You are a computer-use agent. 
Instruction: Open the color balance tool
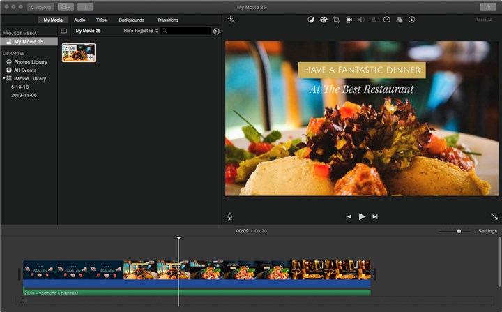[311, 20]
